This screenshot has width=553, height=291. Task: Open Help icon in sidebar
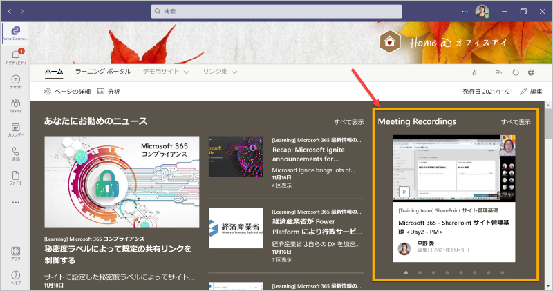(x=15, y=277)
